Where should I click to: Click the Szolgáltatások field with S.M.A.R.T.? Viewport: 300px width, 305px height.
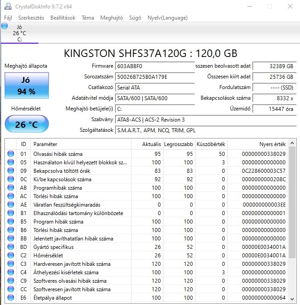pyautogui.click(x=206, y=130)
